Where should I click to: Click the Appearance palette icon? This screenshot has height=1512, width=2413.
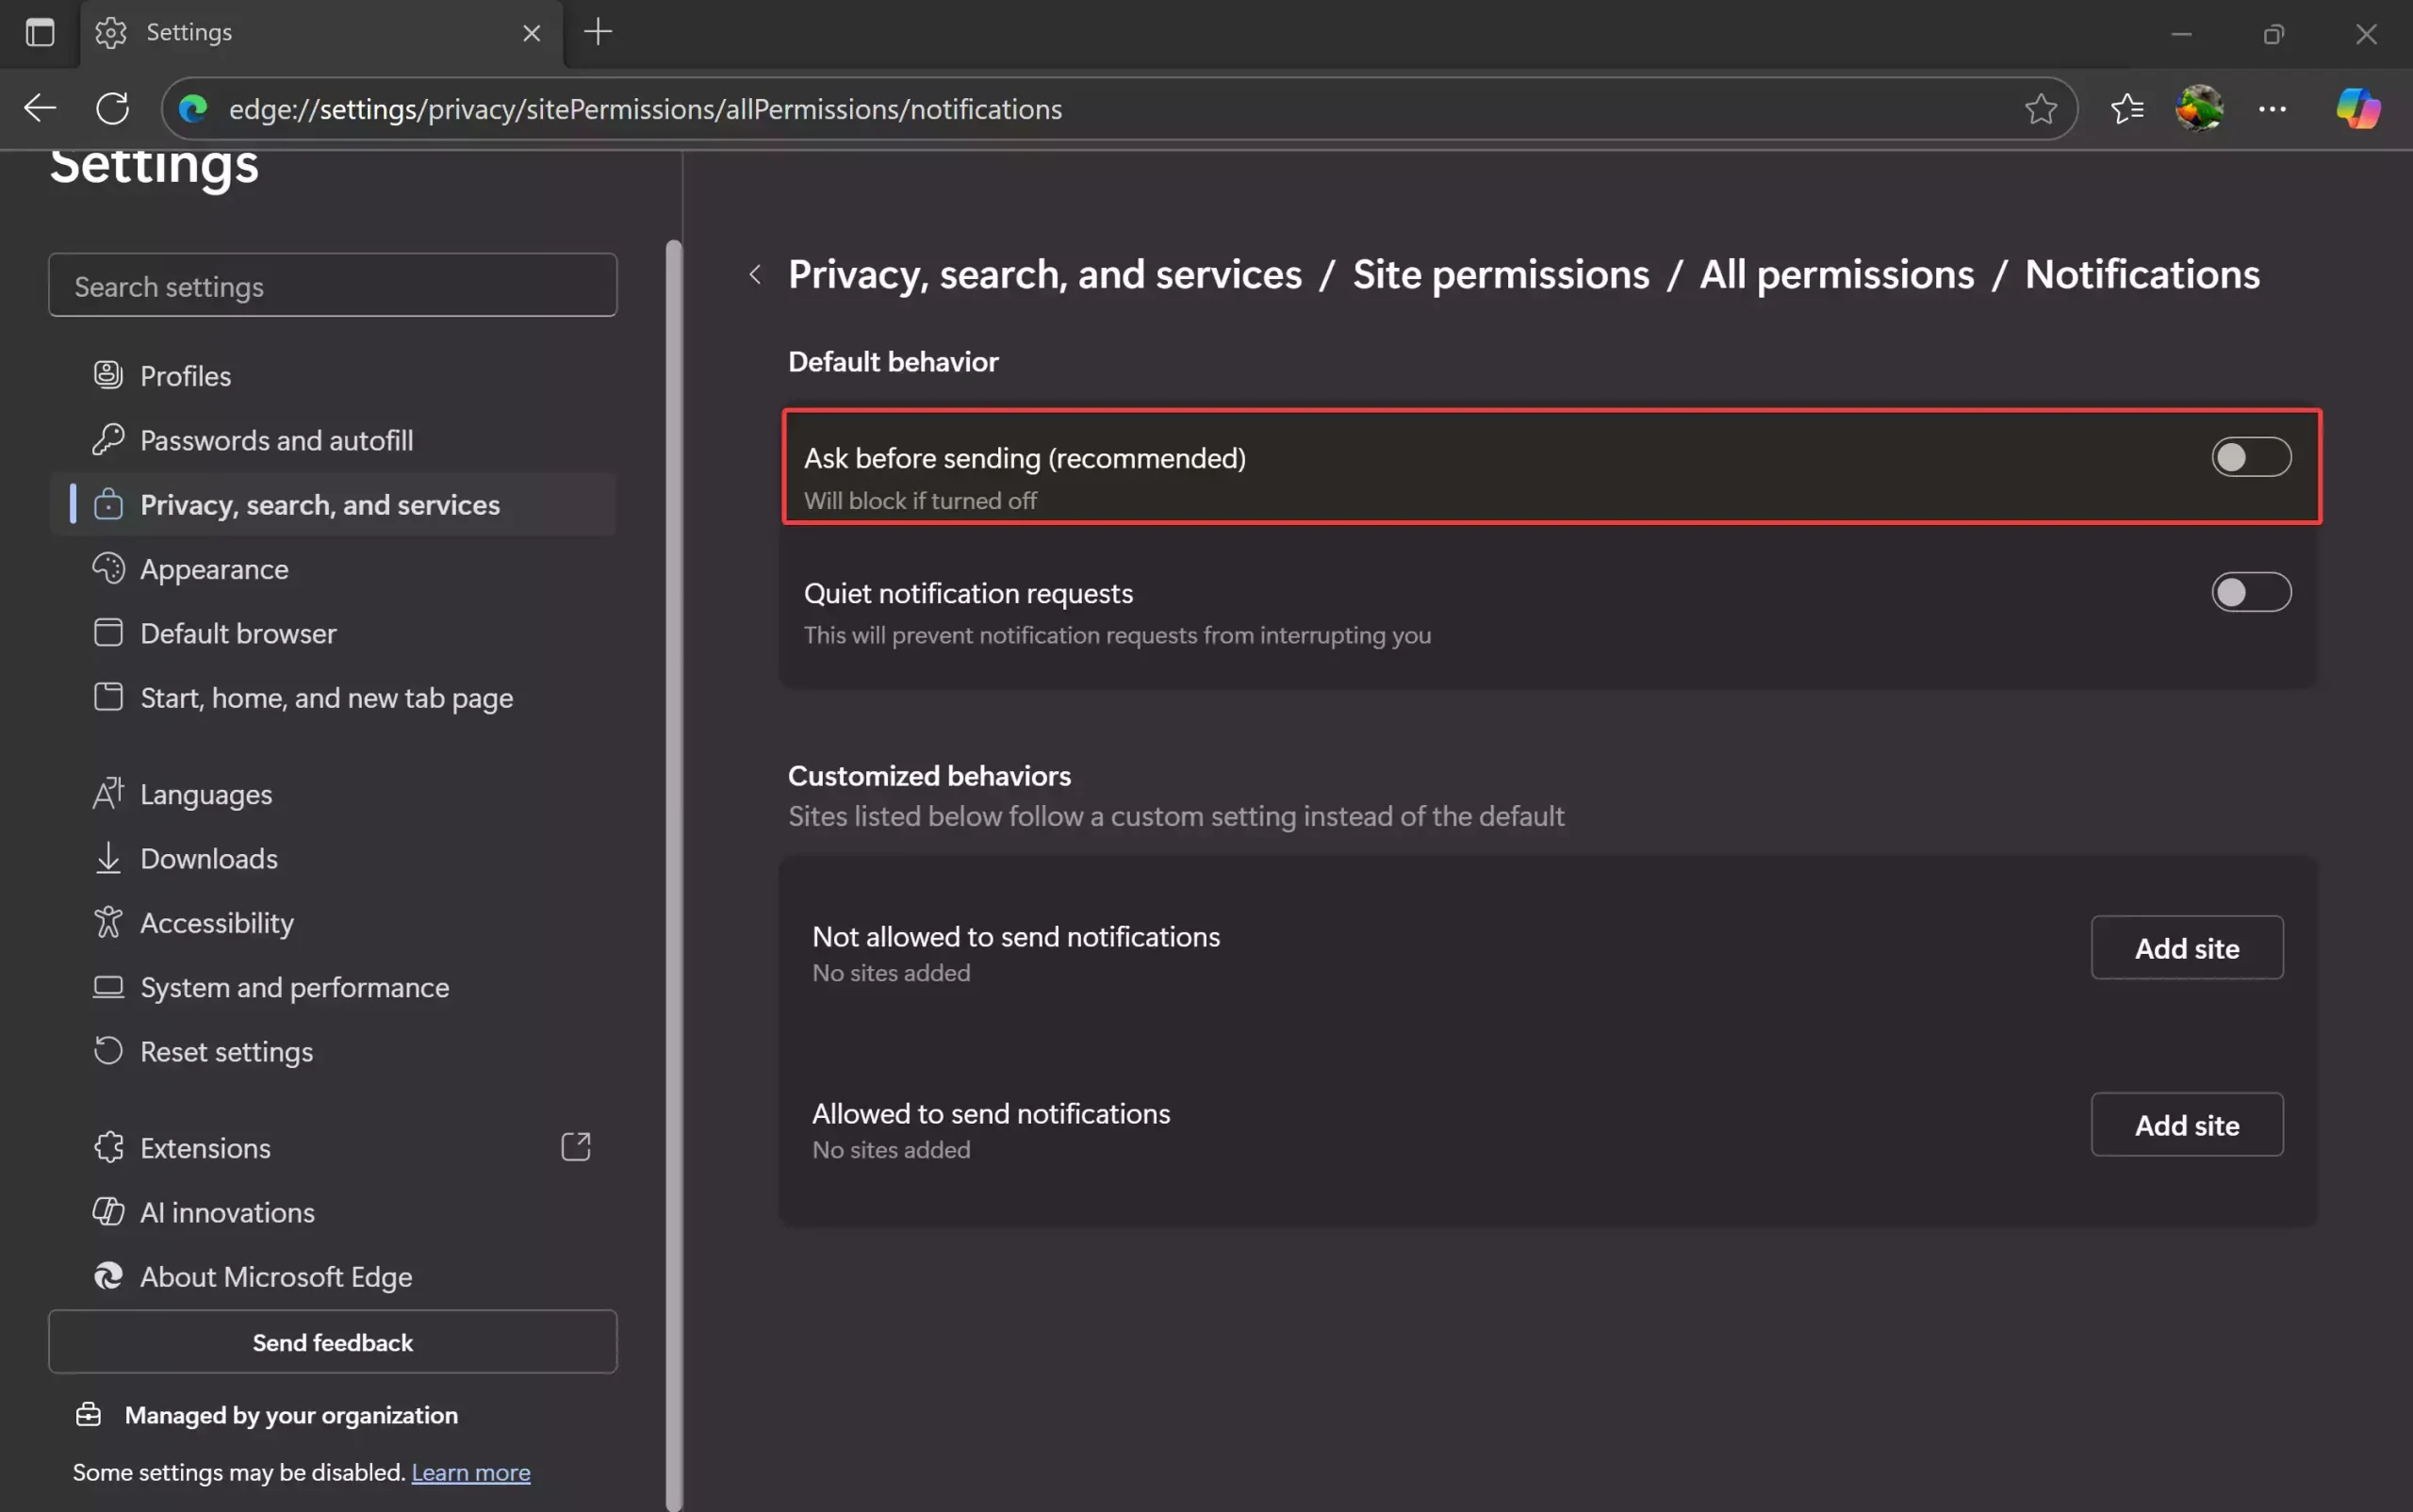point(108,568)
